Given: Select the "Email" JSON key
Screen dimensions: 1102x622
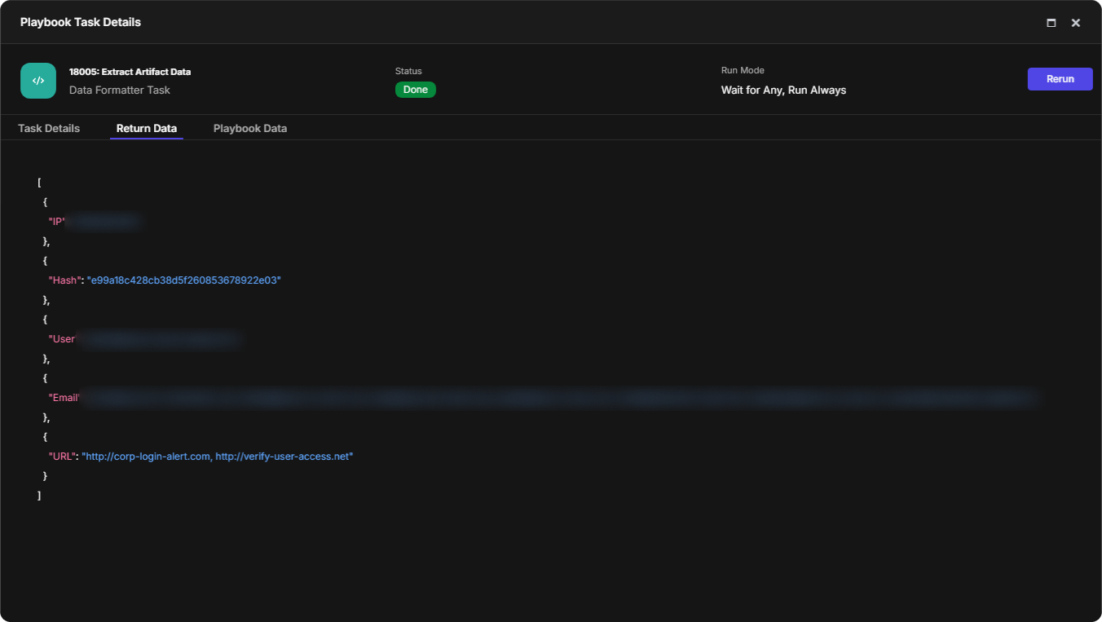Looking at the screenshot, I should pyautogui.click(x=64, y=398).
